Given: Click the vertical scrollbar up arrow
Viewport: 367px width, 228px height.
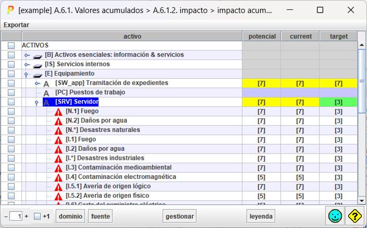Looking at the screenshot, I should (362, 45).
